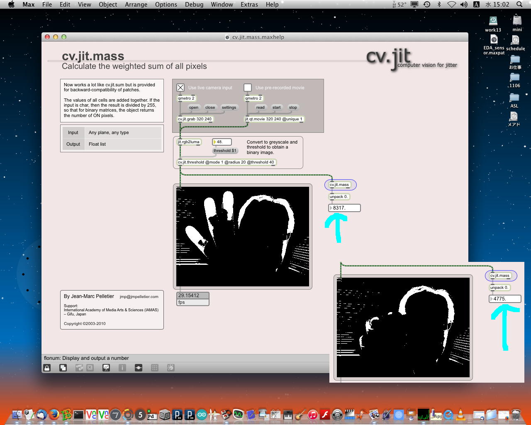The height and width of the screenshot is (425, 531).
Task: Click the fps readout showing 29.15412
Action: 192,296
